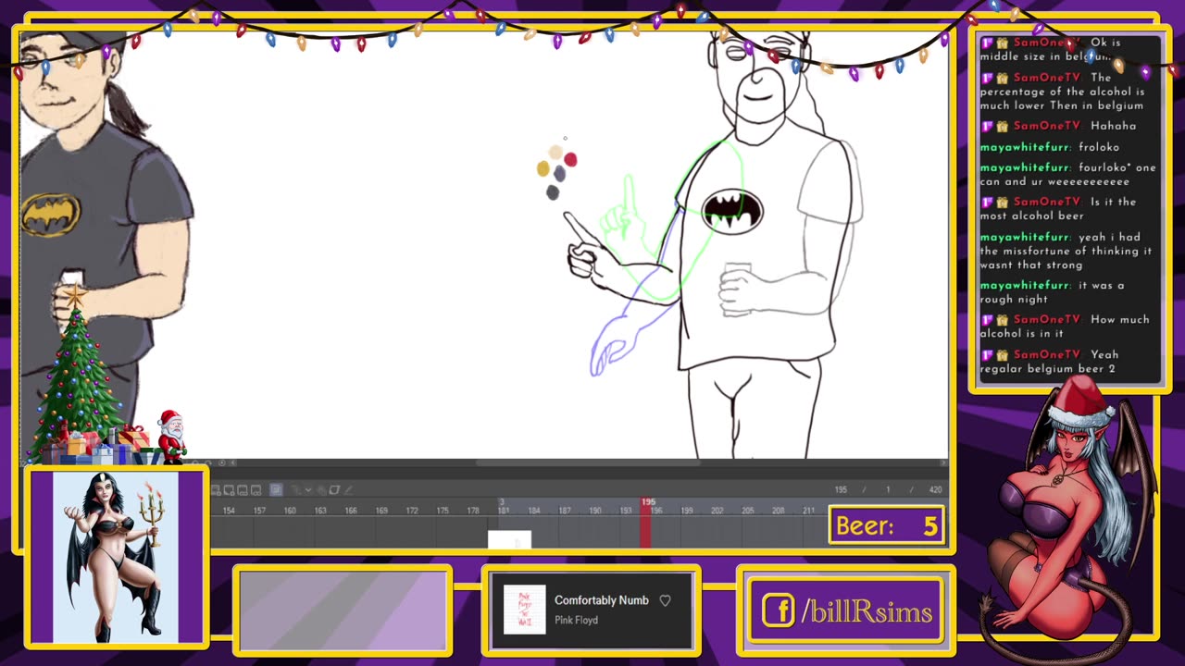
Task: Click the start frame field showing 1
Action: [x=887, y=489]
